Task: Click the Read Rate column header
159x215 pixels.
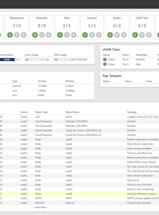Action: pos(141,55)
